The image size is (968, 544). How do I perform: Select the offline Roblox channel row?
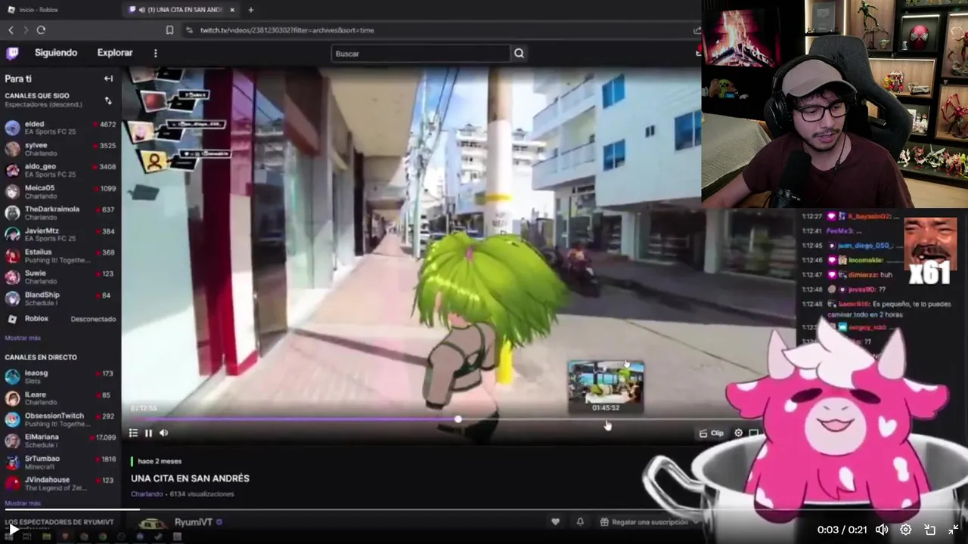click(x=60, y=319)
